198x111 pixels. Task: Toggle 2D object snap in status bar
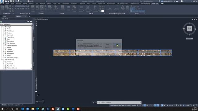[158, 105]
